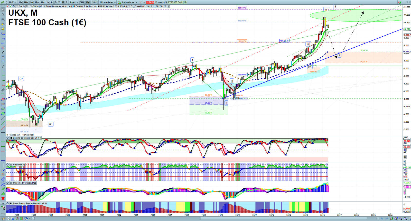The image size is (411, 221).
Task: Click the top-right corner chart link icon
Action: [x=399, y=2]
